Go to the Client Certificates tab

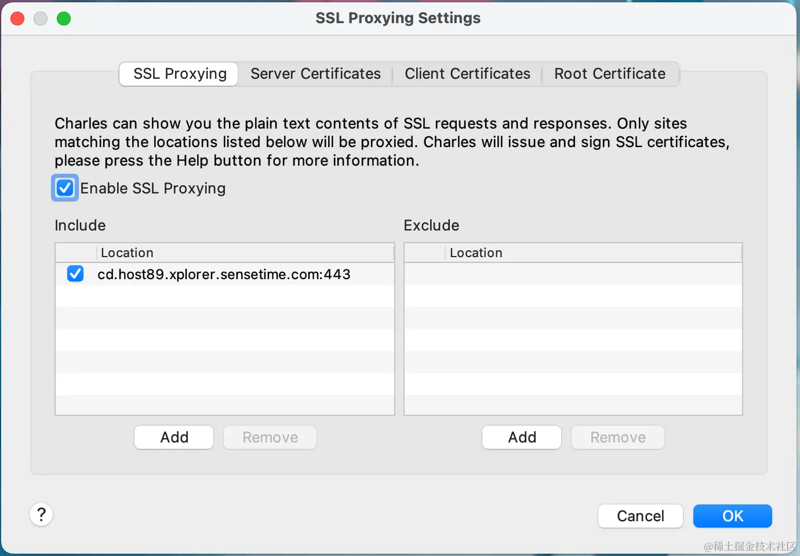467,74
